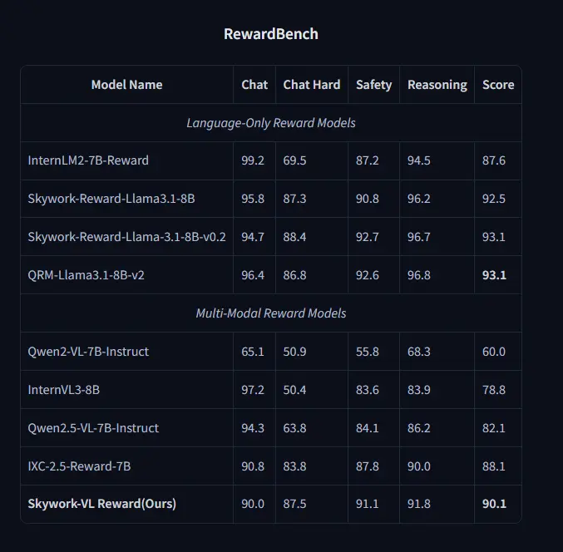563x552 pixels.
Task: Pick Skywork-Reward-Llama3.1-8B Chat Hard value 87.3
Action: click(x=294, y=199)
